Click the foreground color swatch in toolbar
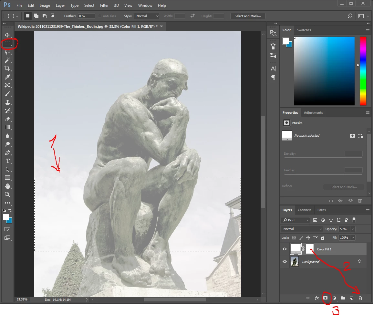This screenshot has height=315, width=373. [6, 217]
